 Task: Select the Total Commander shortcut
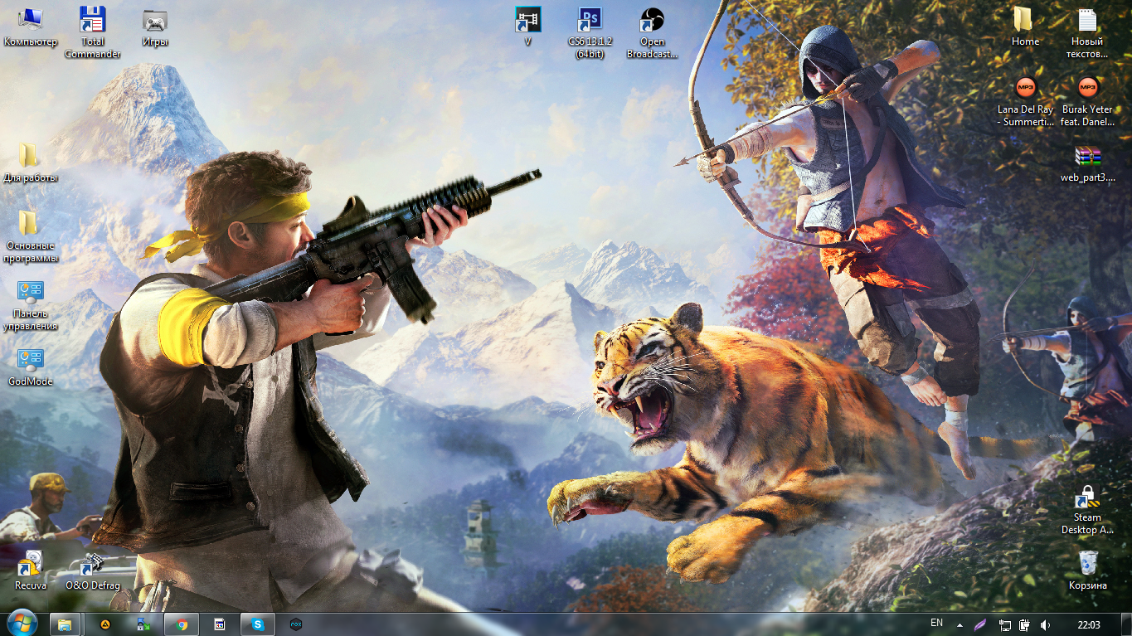click(x=92, y=32)
